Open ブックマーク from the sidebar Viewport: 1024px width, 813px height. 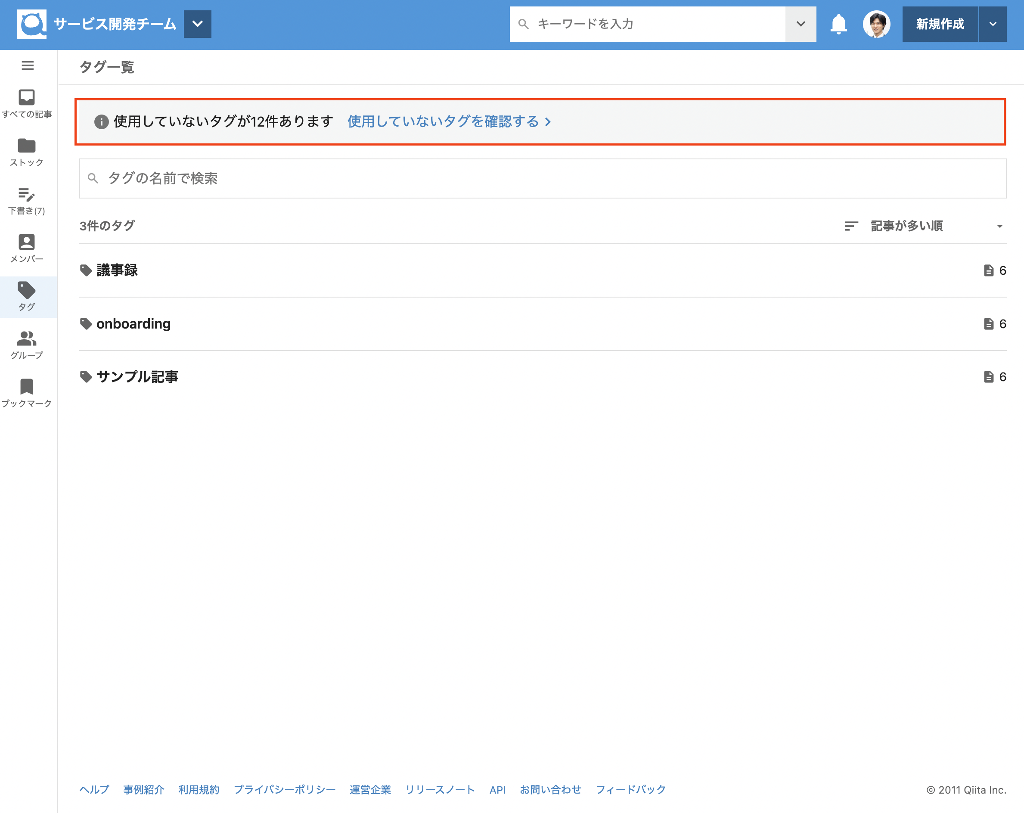[27, 393]
